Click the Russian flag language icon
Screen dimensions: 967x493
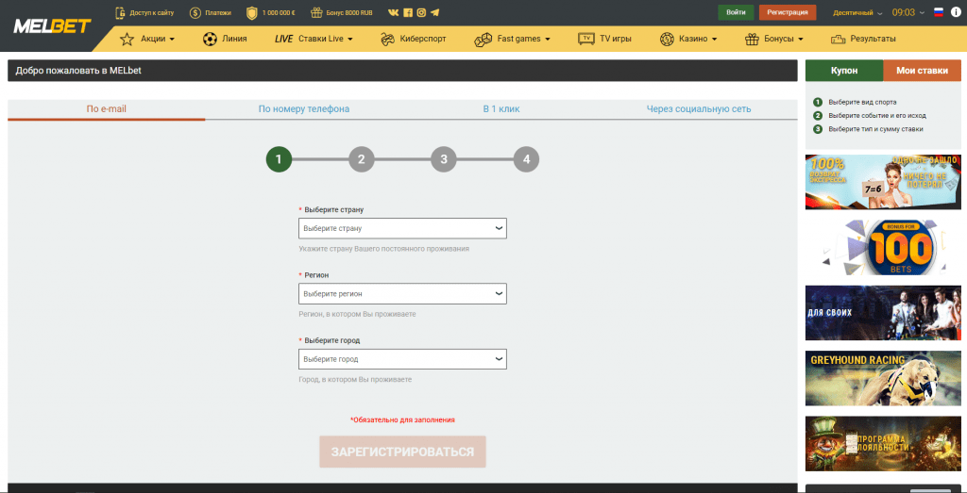point(939,12)
